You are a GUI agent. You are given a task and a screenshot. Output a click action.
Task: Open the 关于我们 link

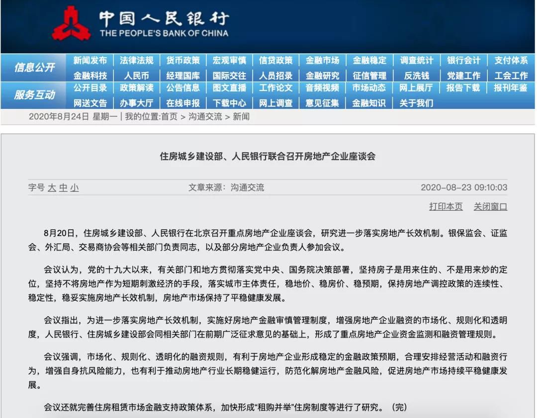tap(416, 103)
